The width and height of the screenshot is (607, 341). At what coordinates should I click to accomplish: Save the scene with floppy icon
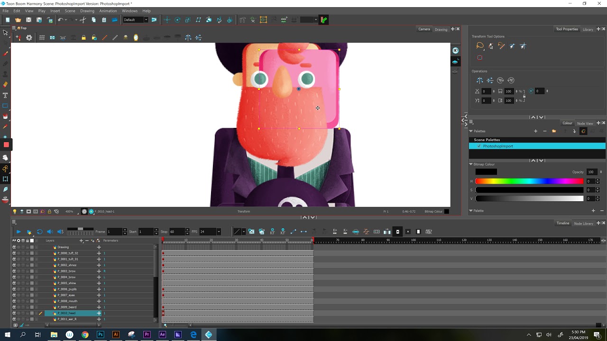pyautogui.click(x=28, y=20)
